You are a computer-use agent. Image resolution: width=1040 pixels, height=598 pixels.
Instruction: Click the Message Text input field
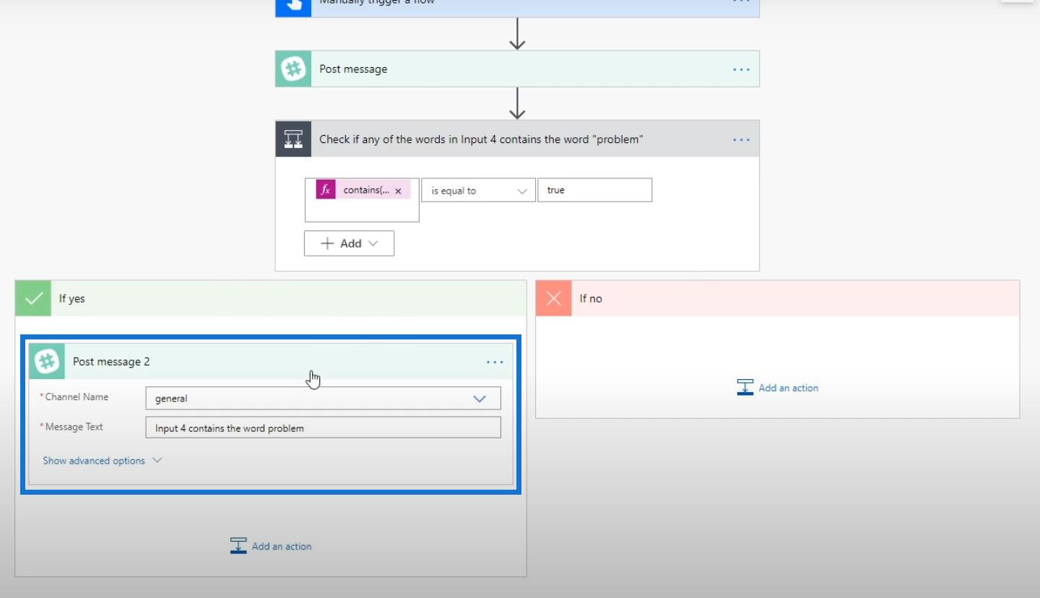click(x=323, y=428)
